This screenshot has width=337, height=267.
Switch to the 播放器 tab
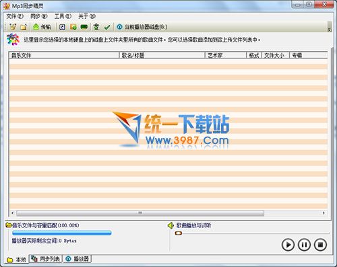point(78,259)
